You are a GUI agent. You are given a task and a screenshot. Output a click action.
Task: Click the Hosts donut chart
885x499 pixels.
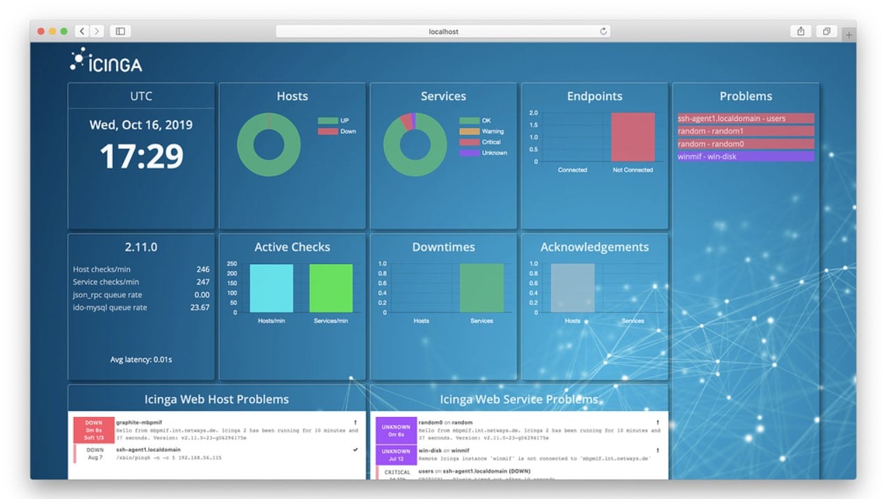click(269, 145)
